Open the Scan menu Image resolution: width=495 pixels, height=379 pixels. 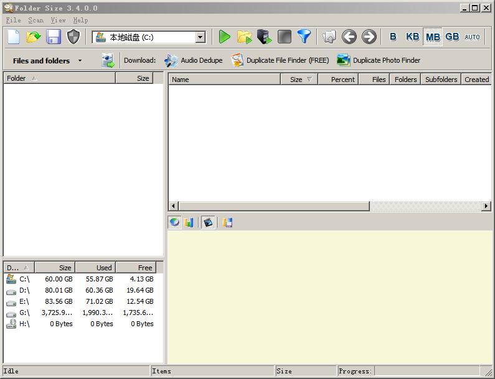(x=35, y=20)
